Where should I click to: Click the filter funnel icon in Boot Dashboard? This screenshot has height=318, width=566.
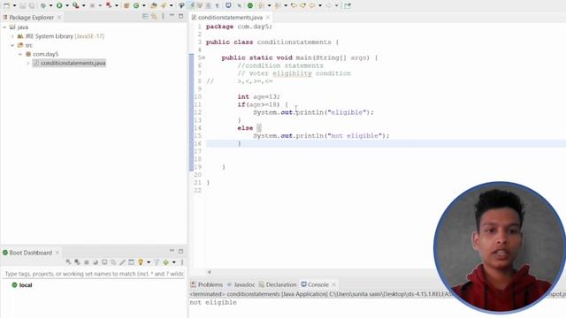tap(157, 262)
